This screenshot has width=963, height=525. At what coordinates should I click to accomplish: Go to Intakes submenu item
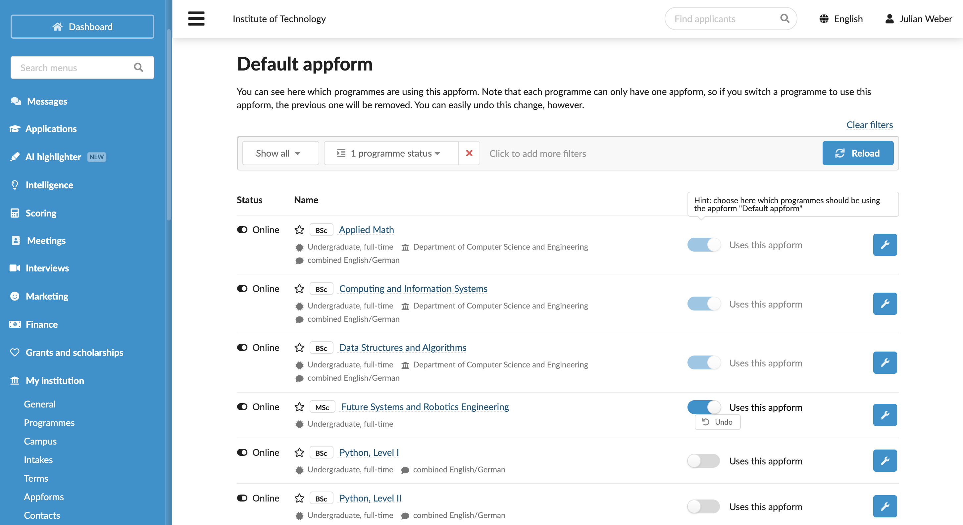(38, 460)
